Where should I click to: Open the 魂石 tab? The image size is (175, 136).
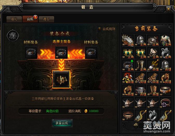(x=46, y=19)
